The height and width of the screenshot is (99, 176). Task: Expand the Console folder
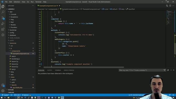(13, 14)
